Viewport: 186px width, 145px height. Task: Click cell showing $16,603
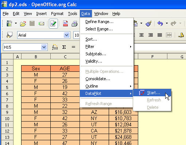123,112
